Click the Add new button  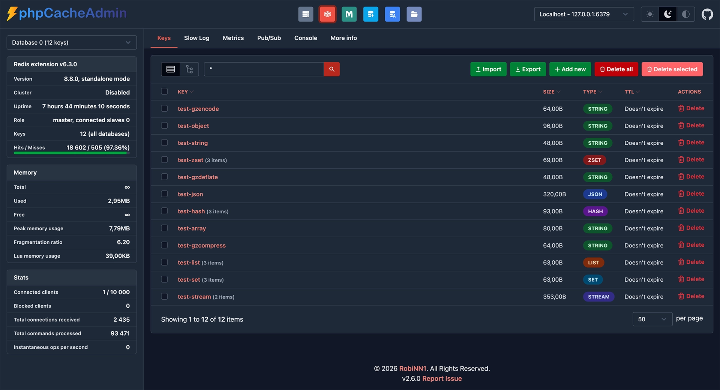click(x=570, y=69)
